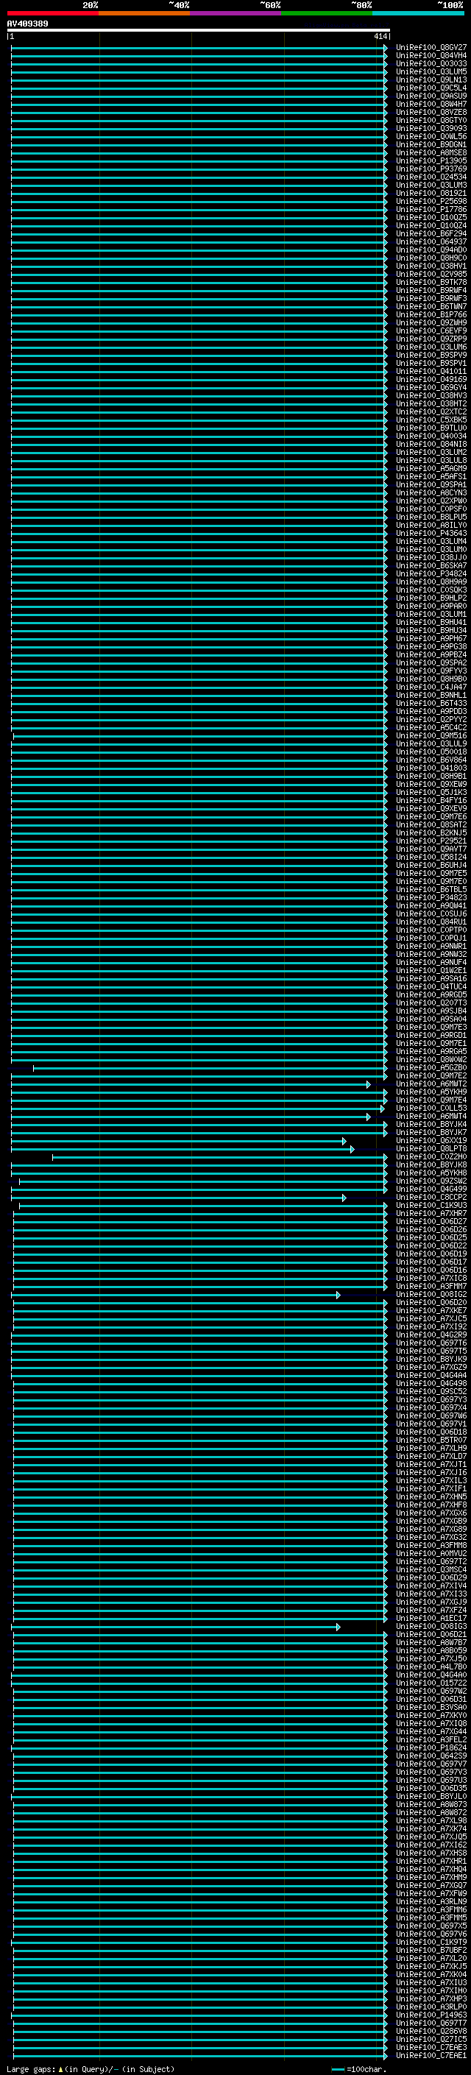Click the UniRef100_Q03033 label
Image resolution: width=471 pixels, height=2075 pixels.
(x=431, y=63)
